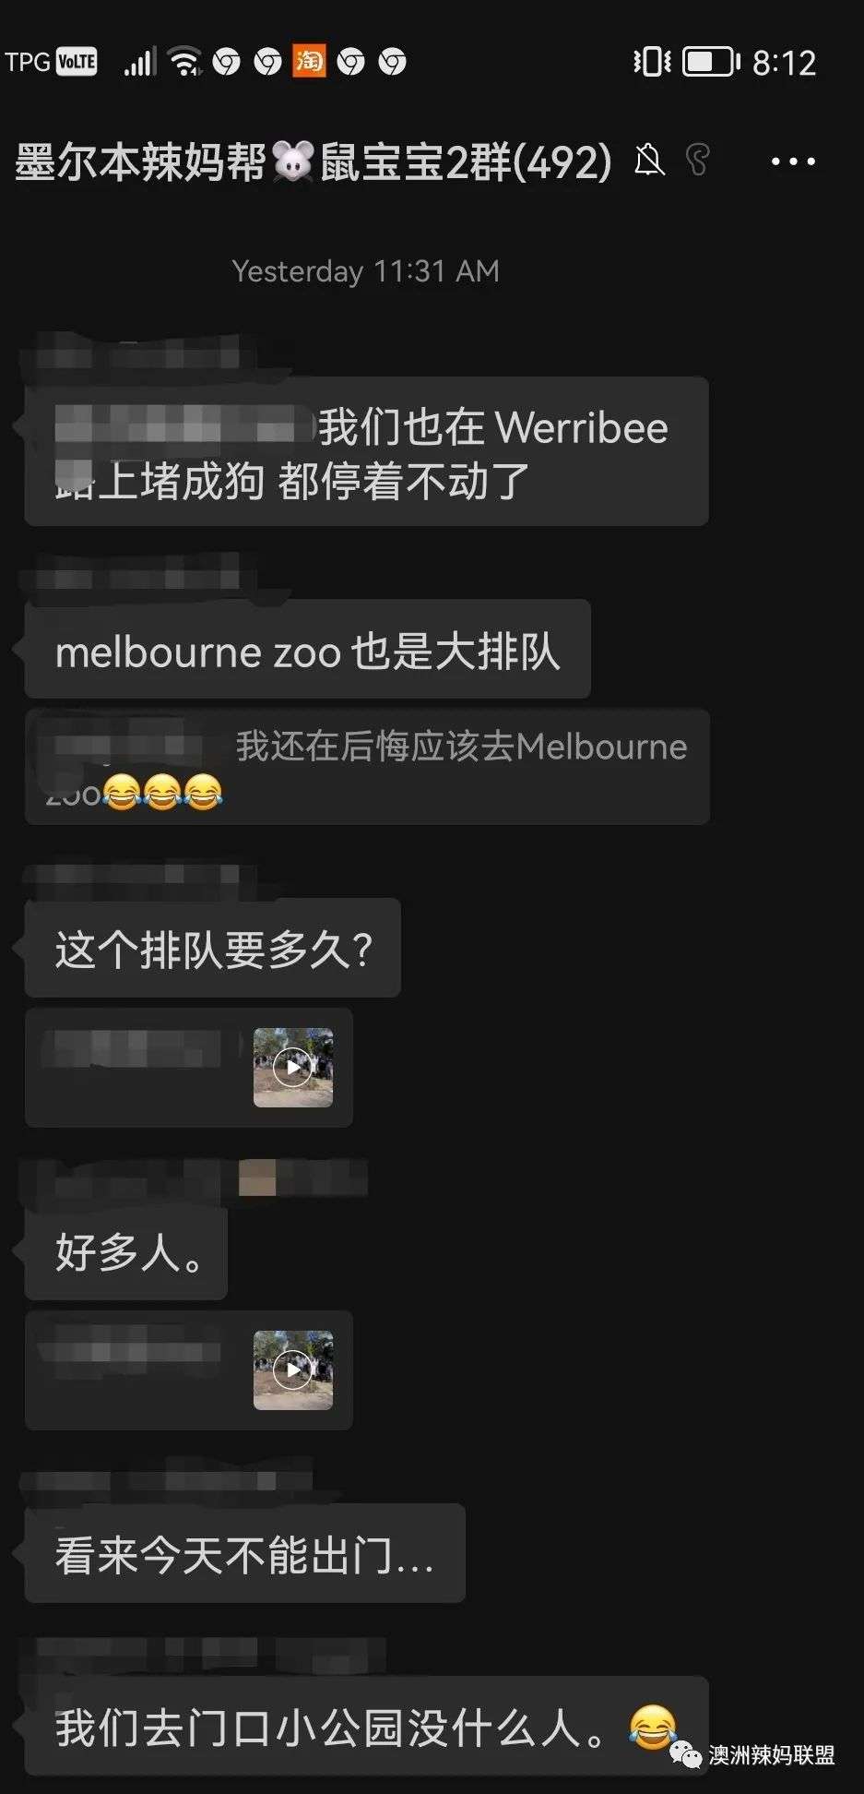Tap the quoted reply regretting Melbourne Zoo

(367, 766)
